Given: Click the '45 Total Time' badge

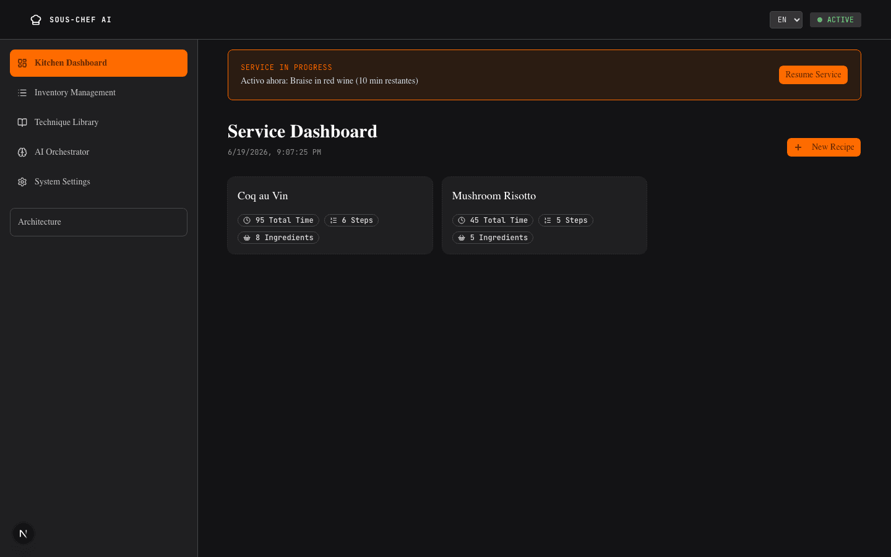Looking at the screenshot, I should pos(493,220).
